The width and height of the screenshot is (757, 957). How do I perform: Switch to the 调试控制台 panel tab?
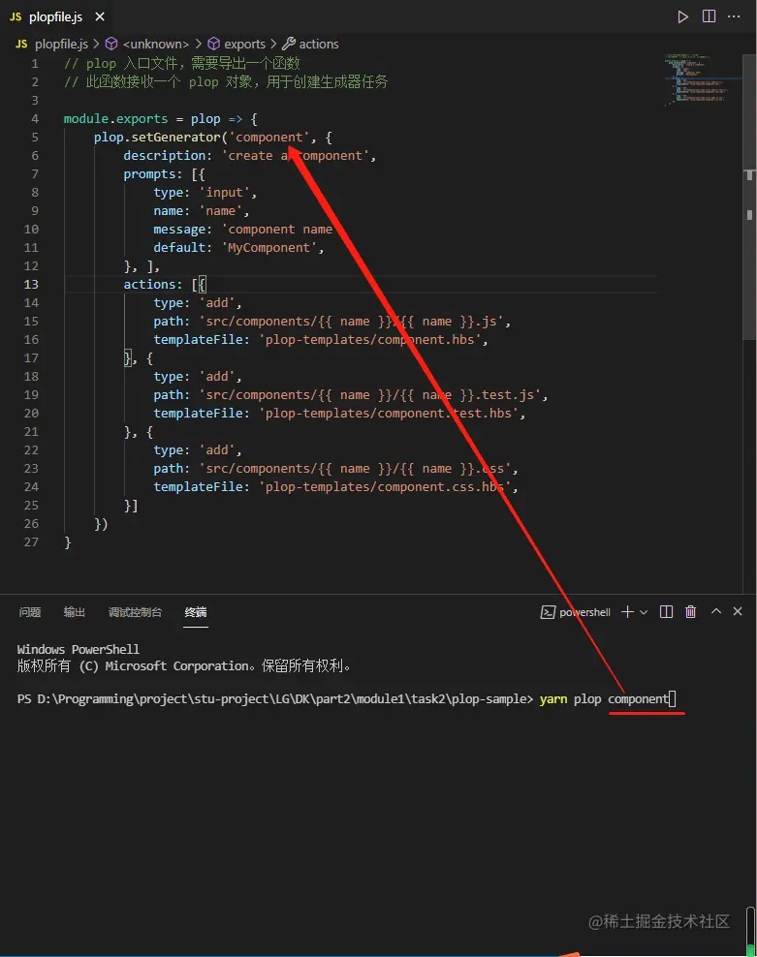pyautogui.click(x=135, y=612)
